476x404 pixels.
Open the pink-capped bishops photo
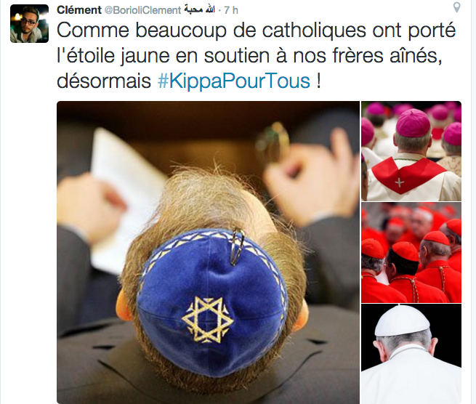pos(411,151)
